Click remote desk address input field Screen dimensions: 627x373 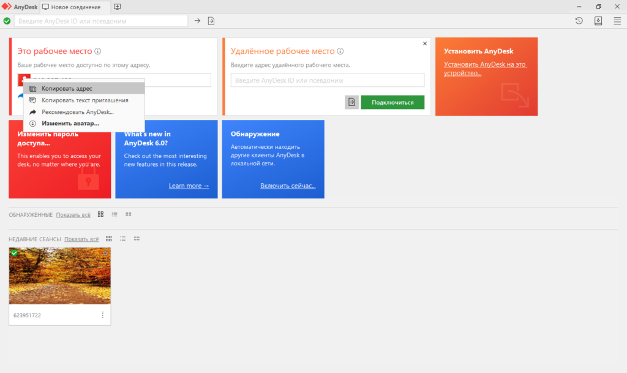click(327, 80)
